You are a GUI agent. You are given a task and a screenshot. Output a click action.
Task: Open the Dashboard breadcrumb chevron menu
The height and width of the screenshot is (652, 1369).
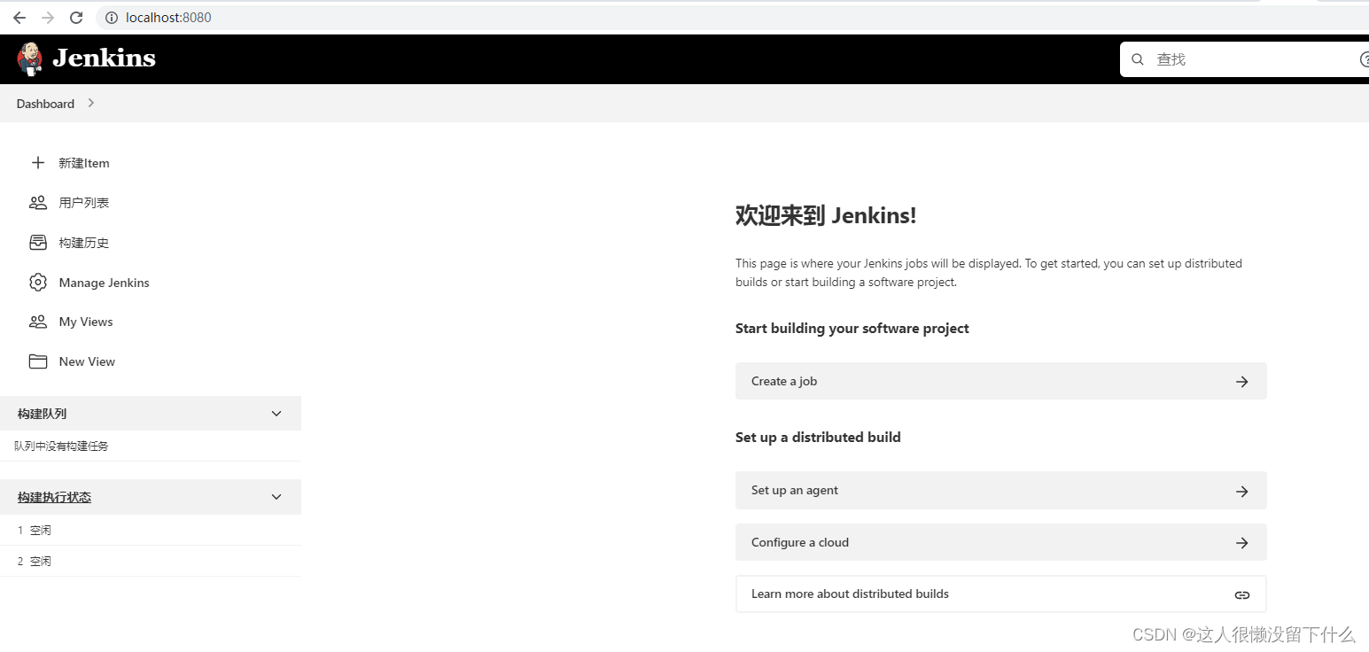[91, 104]
